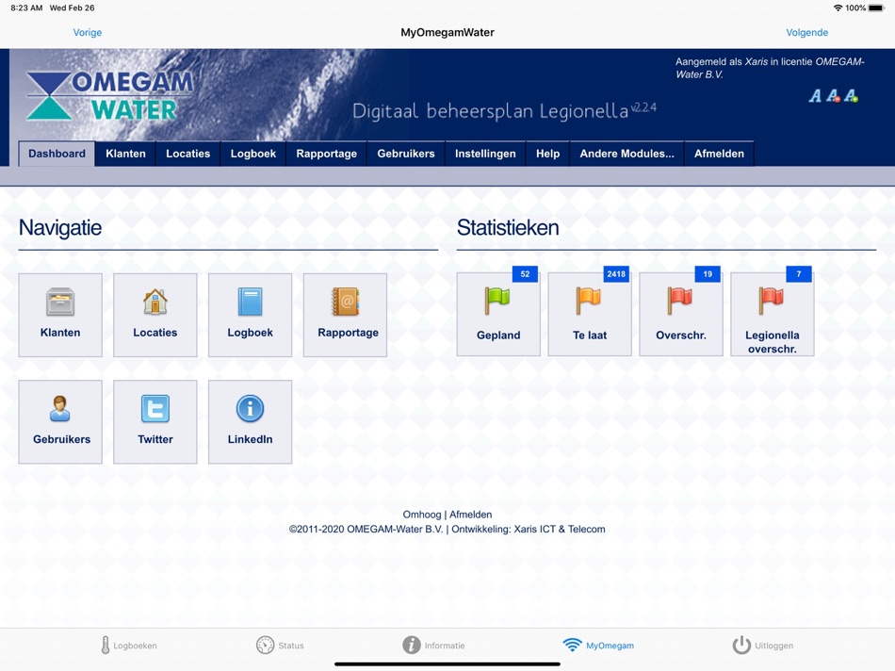The width and height of the screenshot is (895, 671).
Task: Click the Omegam Water logo
Action: coord(109,96)
